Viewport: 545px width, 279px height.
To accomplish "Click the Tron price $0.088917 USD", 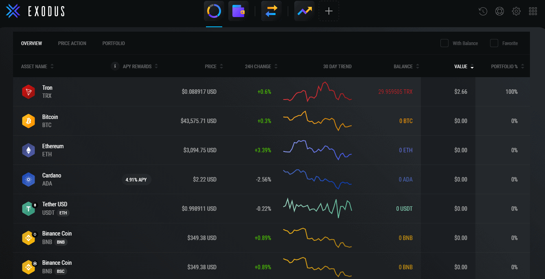I will tap(199, 92).
